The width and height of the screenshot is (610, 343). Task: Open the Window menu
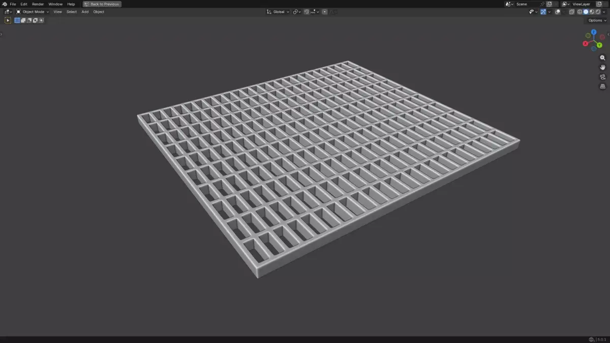coord(55,4)
